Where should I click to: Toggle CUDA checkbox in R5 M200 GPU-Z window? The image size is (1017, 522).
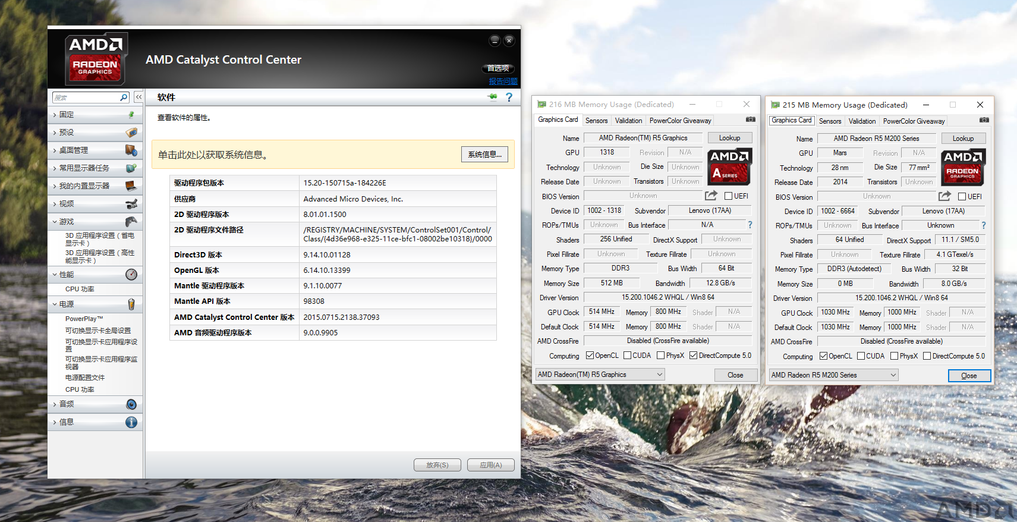(x=861, y=356)
